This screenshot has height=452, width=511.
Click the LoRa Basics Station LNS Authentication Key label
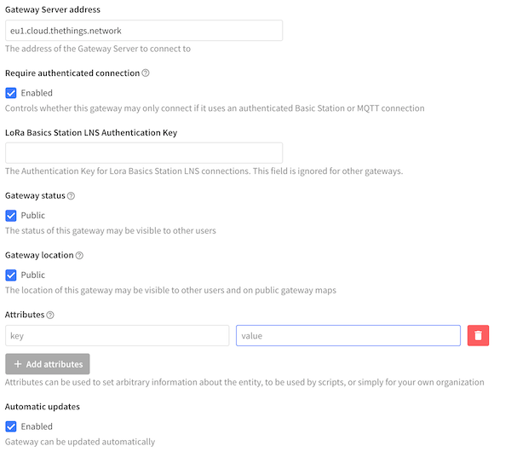click(x=91, y=133)
